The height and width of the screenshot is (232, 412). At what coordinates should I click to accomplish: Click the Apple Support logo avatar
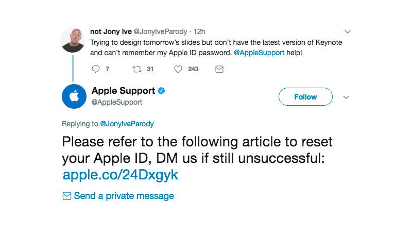[74, 96]
